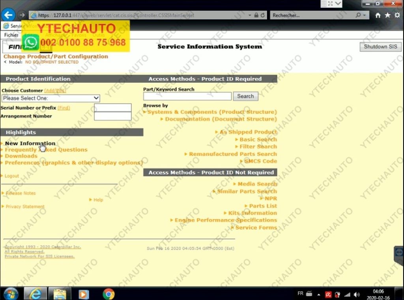This screenshot has height=300, width=404.
Task: Go back with the browser back arrow
Action: pos(8,15)
